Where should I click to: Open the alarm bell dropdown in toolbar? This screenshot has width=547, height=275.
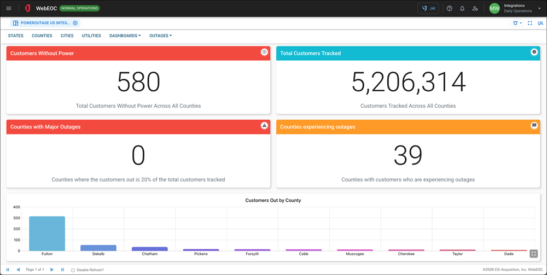[517, 23]
